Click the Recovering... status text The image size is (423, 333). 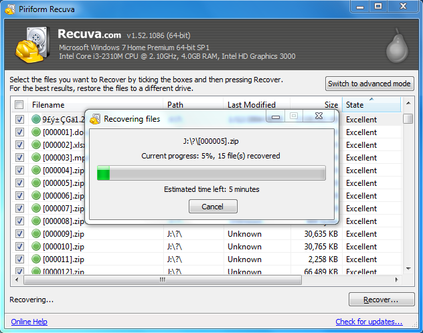point(31,300)
